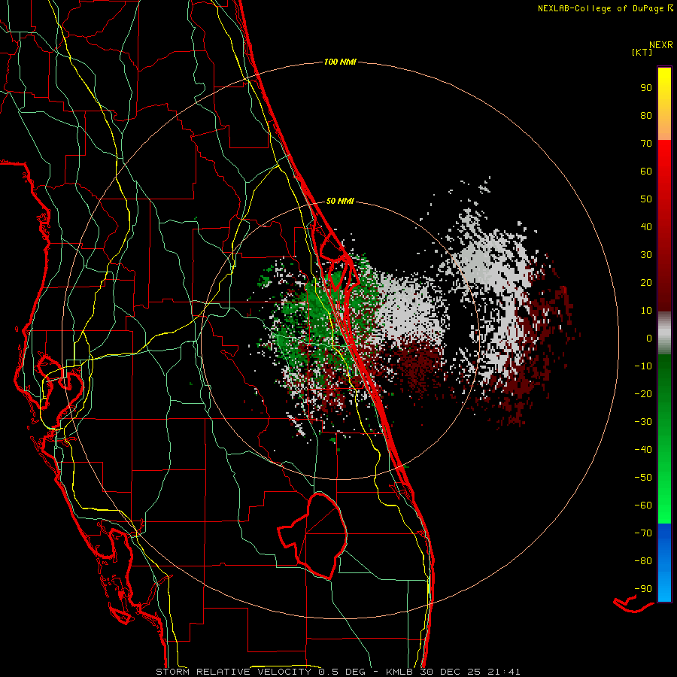Screen dimensions: 677x677
Task: Click the -80 knot scale value
Action: (643, 561)
